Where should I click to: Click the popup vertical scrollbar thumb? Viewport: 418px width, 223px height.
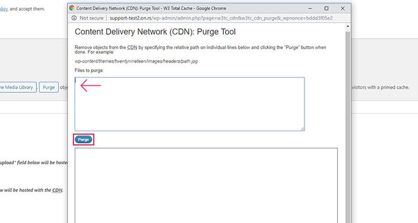348,127
